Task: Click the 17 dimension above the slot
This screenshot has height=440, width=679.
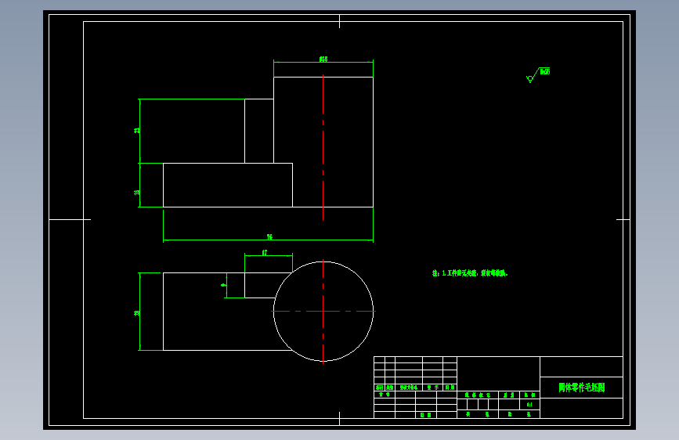Action: click(x=265, y=252)
